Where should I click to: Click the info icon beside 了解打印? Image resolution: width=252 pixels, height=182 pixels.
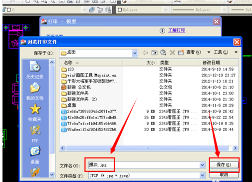click(162, 30)
